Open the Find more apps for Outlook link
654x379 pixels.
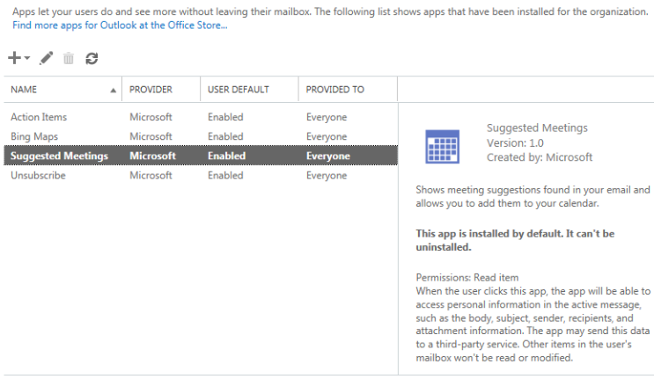pos(120,26)
